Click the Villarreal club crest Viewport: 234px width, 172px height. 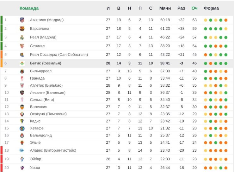point(22,71)
